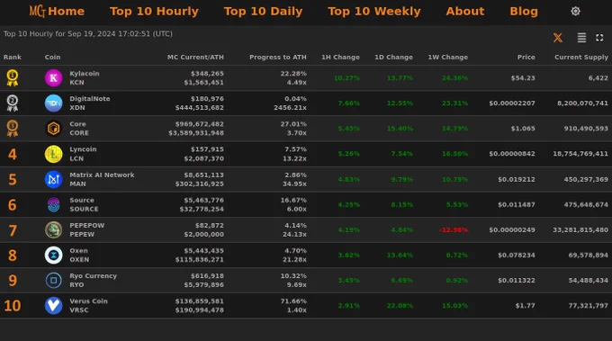Click the Kylacoin pink K logo
Image resolution: width=612 pixels, height=341 pixels.
click(x=53, y=78)
